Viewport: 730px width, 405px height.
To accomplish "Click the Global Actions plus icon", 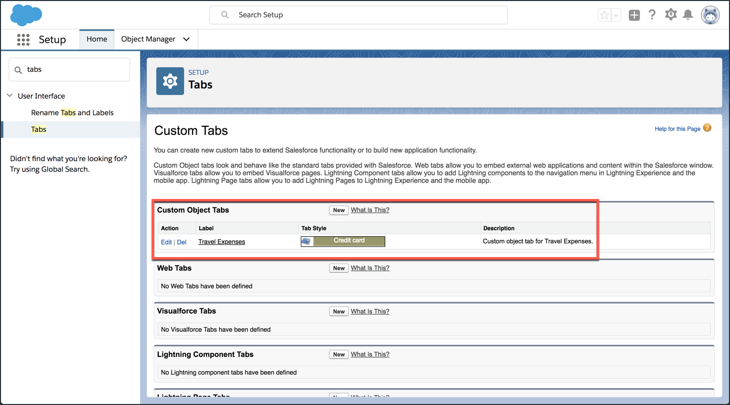I will coord(634,15).
